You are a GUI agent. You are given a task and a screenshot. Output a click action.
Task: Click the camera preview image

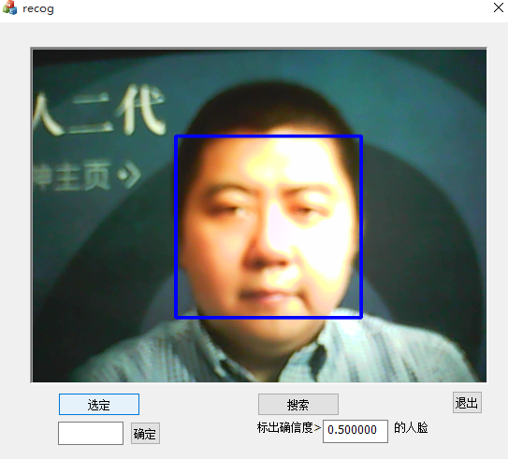(x=258, y=215)
